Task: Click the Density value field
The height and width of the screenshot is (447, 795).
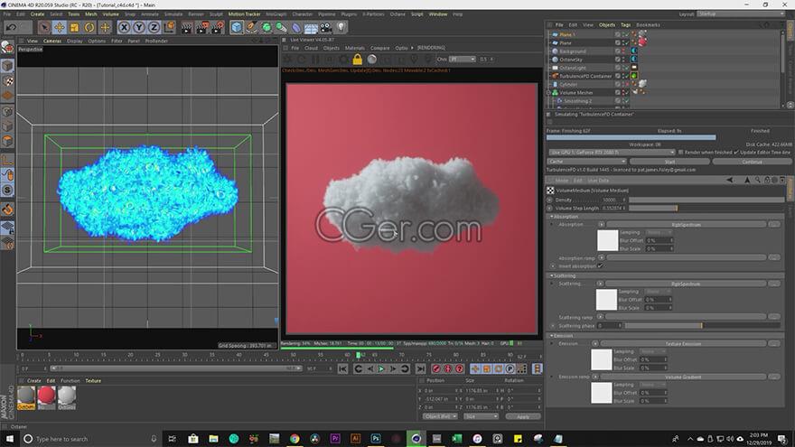Action: (x=613, y=200)
